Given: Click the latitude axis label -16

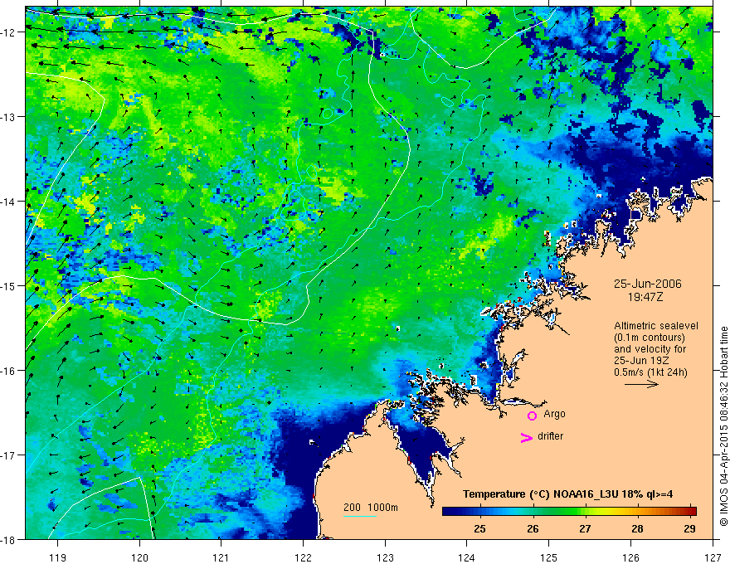Looking at the screenshot, I should coord(8,371).
